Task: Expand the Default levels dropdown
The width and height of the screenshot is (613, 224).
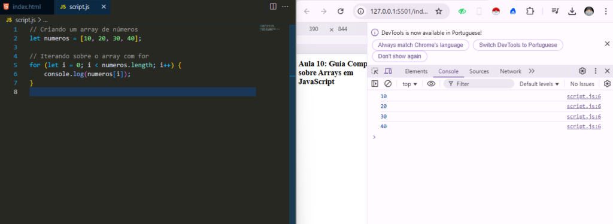Action: pyautogui.click(x=539, y=84)
